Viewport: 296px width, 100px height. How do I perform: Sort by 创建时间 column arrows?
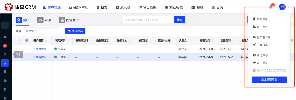pyautogui.click(x=233, y=40)
